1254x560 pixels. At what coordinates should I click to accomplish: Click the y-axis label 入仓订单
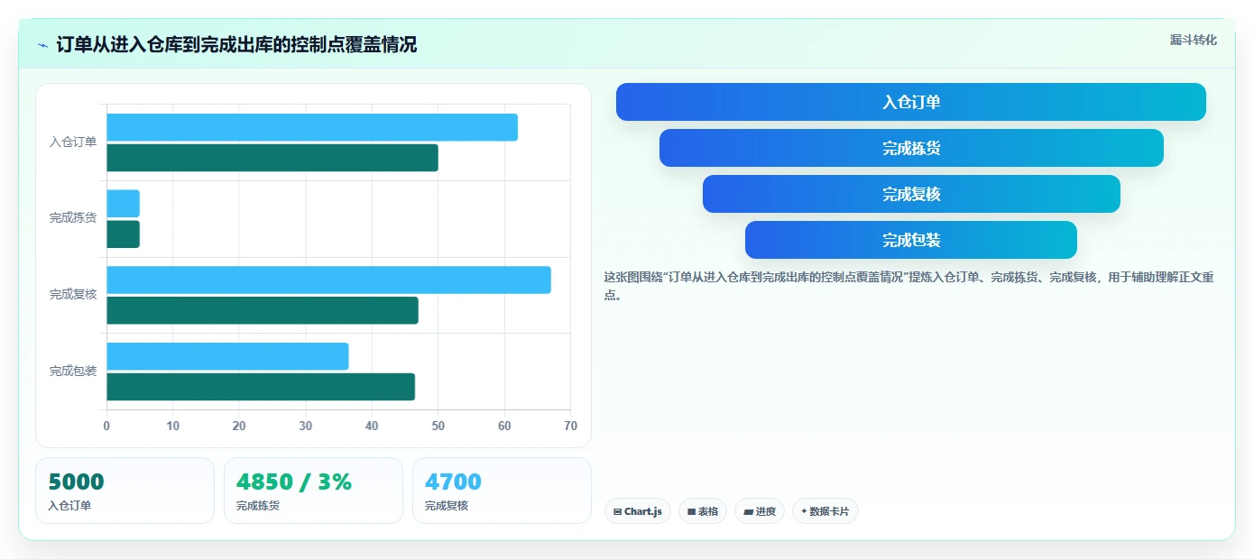(x=73, y=142)
